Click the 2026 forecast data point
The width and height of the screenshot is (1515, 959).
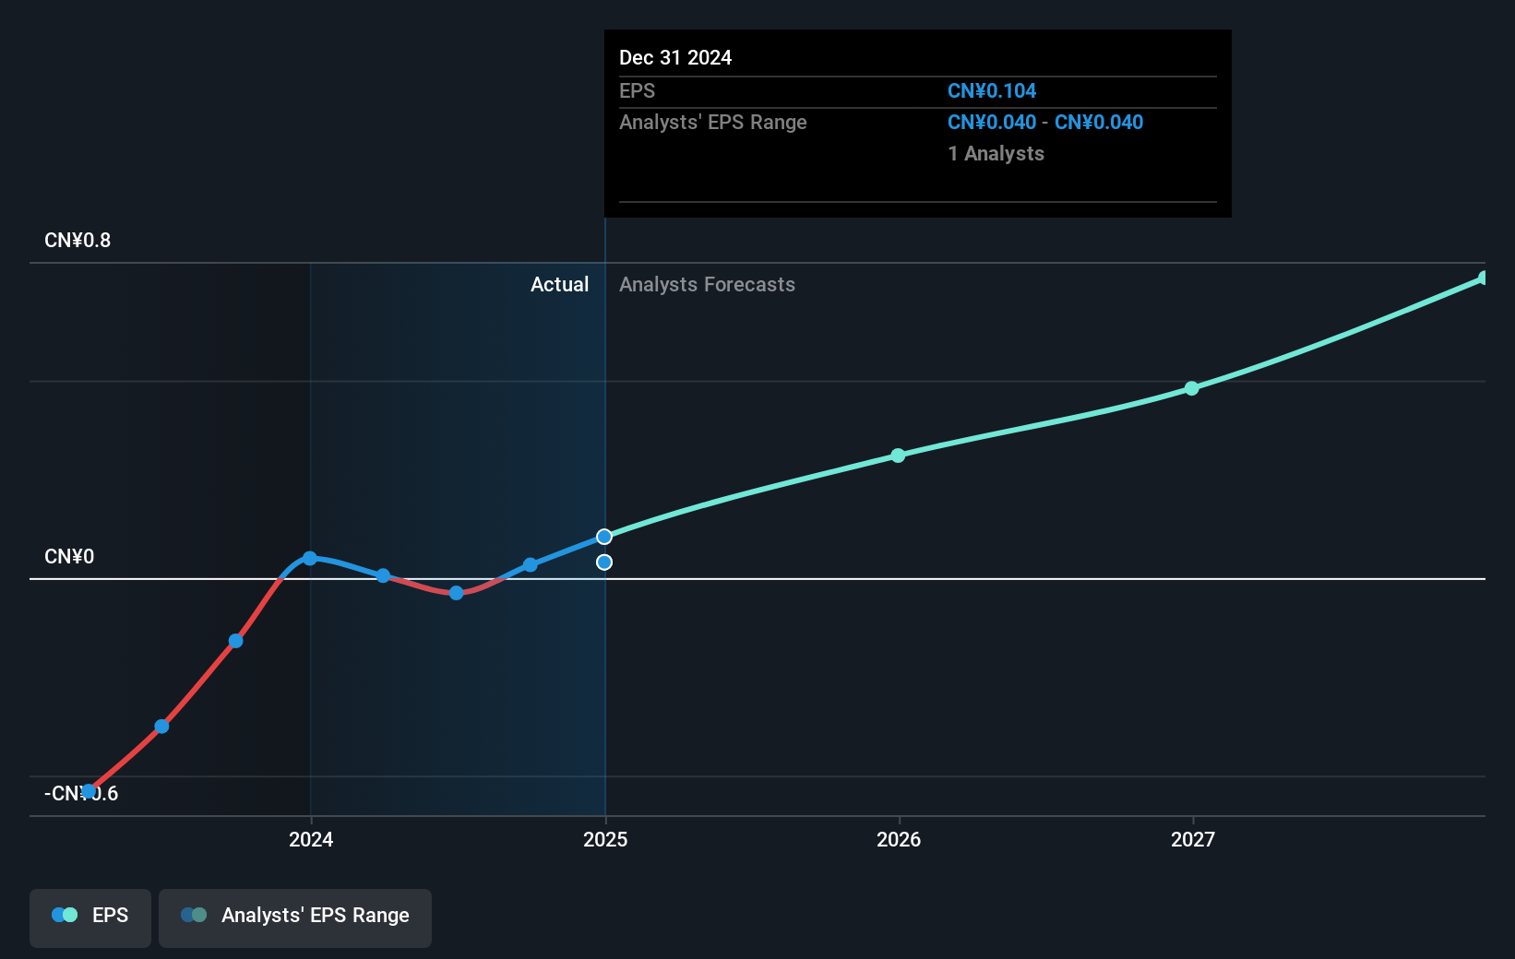coord(898,456)
